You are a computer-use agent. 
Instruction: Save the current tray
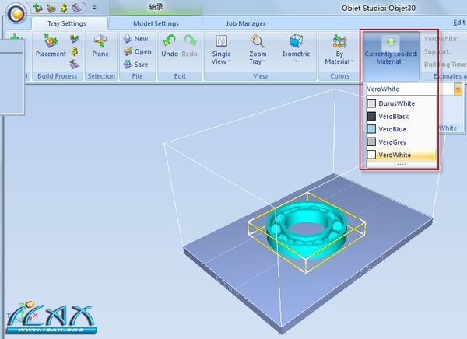coord(135,65)
